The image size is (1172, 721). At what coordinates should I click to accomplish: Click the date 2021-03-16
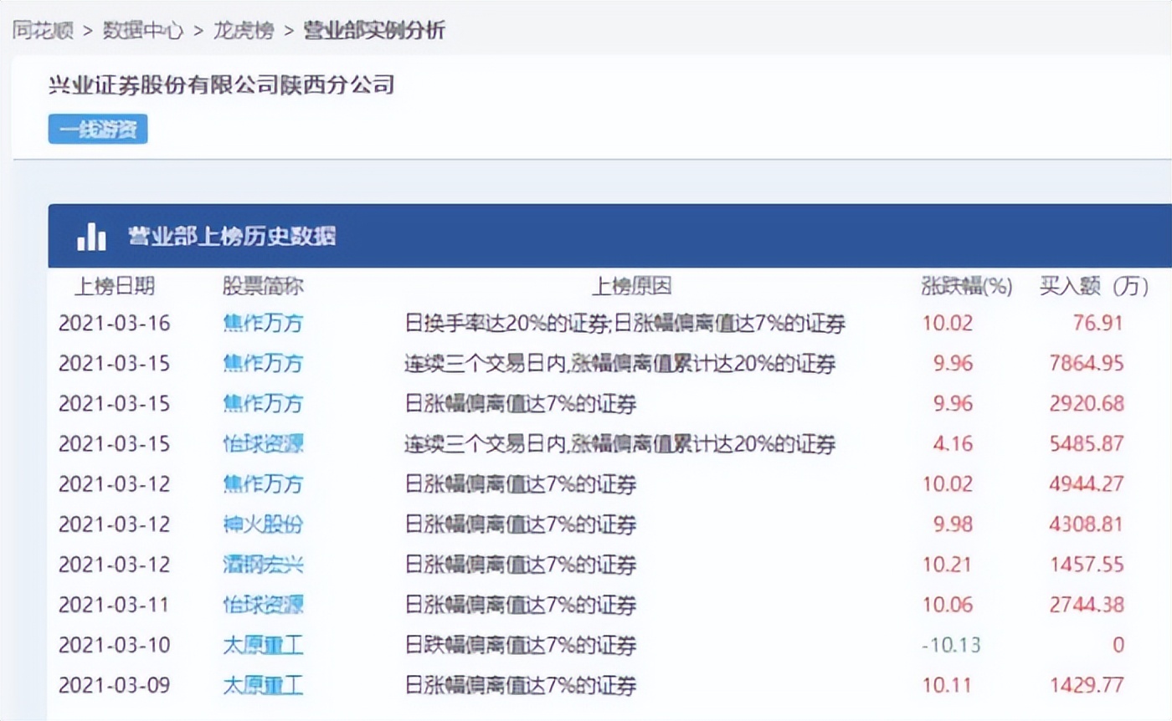coord(114,323)
